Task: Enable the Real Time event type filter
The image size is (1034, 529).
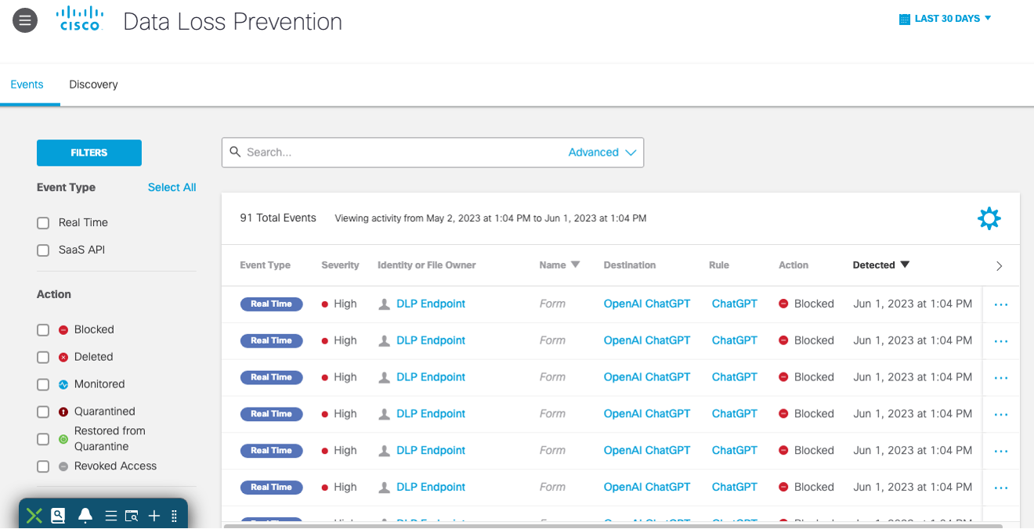Action: 43,222
